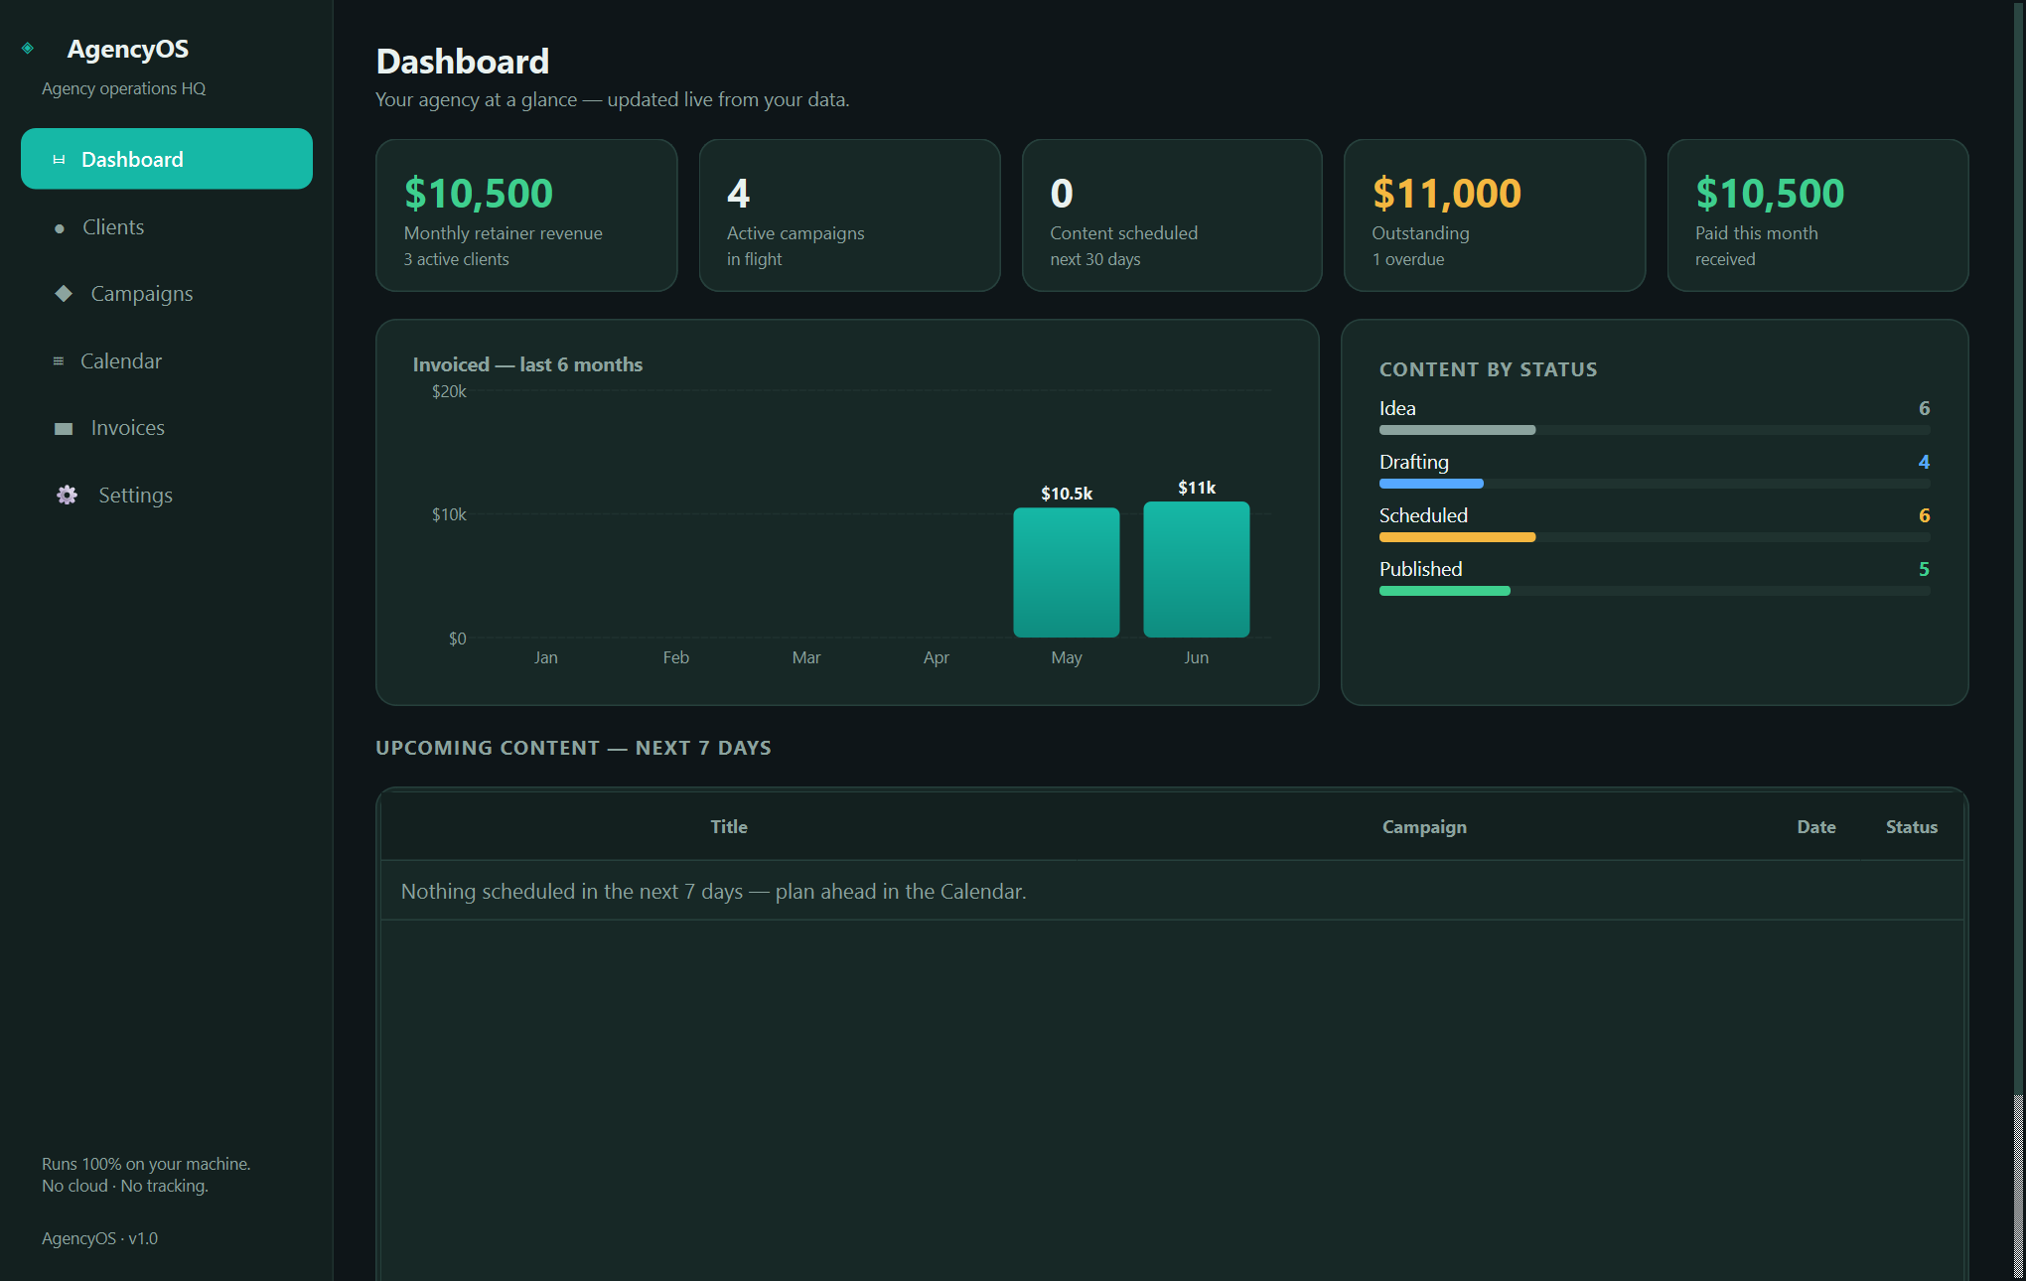Click the Scheduled status progress bar
2026x1281 pixels.
pyautogui.click(x=1655, y=537)
